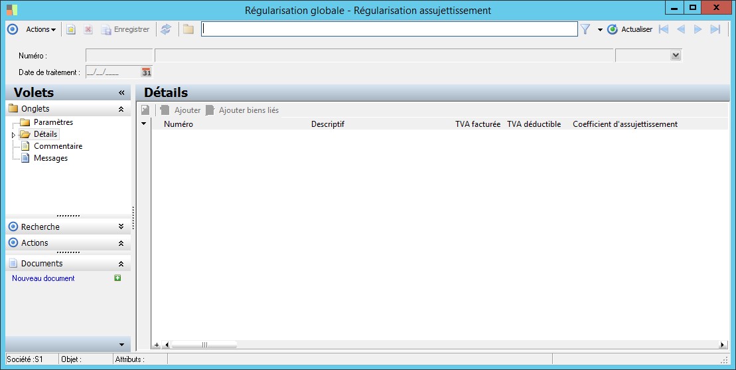Select Détails in the Onglets tree

(x=46, y=134)
